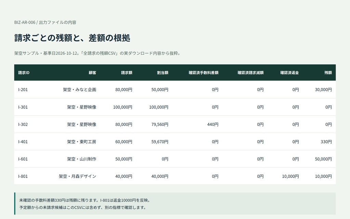
Task: Click the 50,000円 balance for I-601
Action: 323,159
